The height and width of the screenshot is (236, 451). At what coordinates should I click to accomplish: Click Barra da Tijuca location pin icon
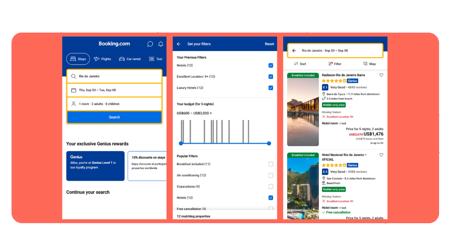click(x=324, y=94)
